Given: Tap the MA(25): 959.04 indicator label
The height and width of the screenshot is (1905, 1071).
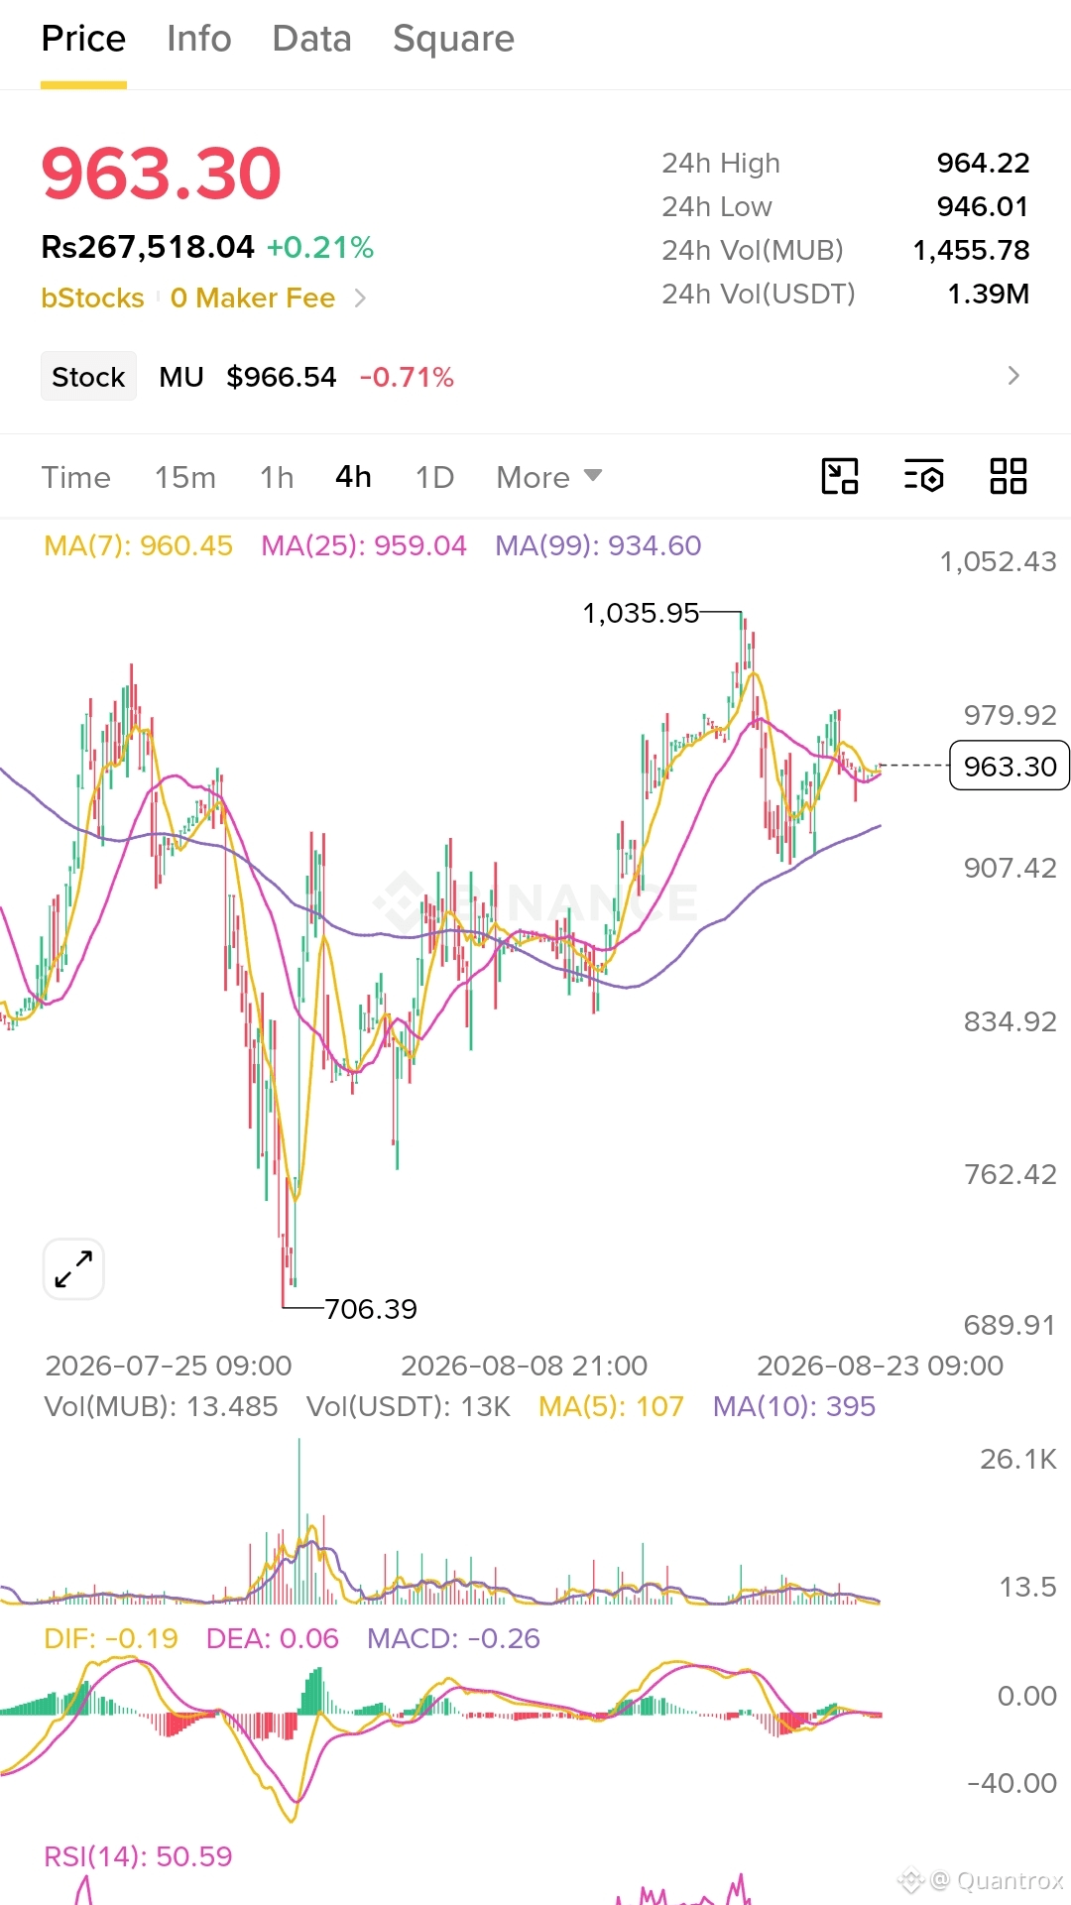Looking at the screenshot, I should pyautogui.click(x=364, y=545).
